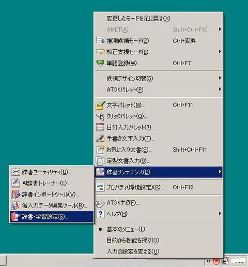Open 省入力データ編集ツール(R) via its icon
Viewport: 248px width, 267px height.
(x=16, y=205)
